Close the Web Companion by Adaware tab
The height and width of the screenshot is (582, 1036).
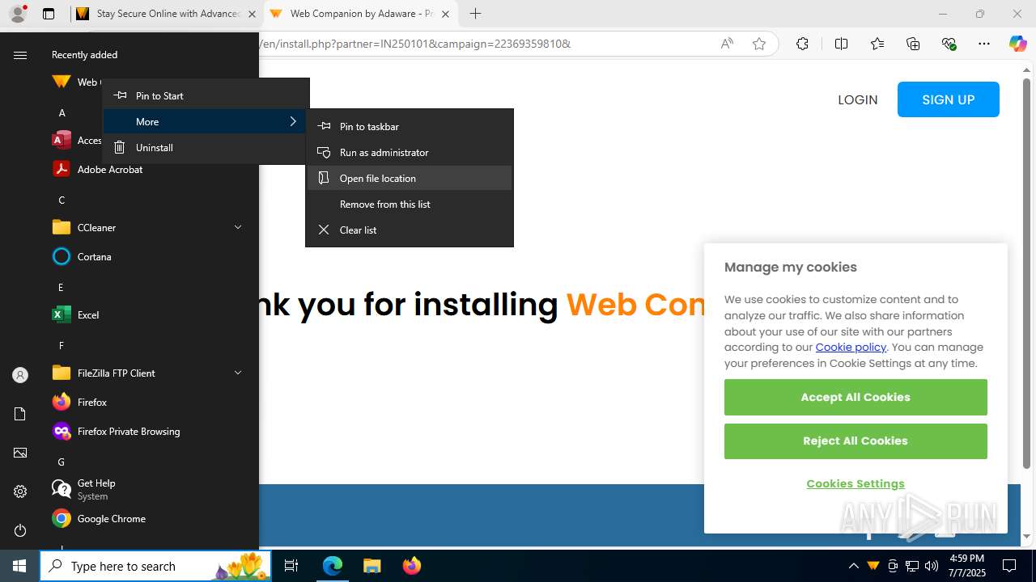445,14
